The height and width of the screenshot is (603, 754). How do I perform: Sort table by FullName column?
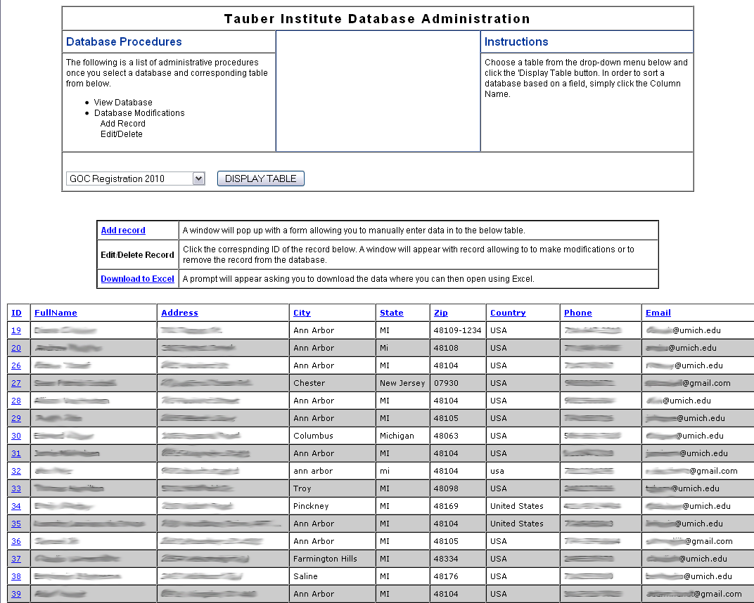point(56,313)
